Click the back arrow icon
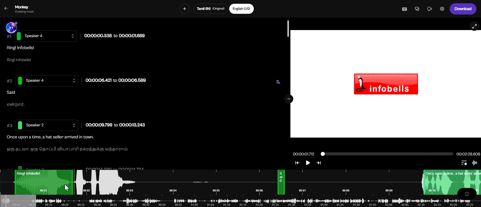 point(6,9)
